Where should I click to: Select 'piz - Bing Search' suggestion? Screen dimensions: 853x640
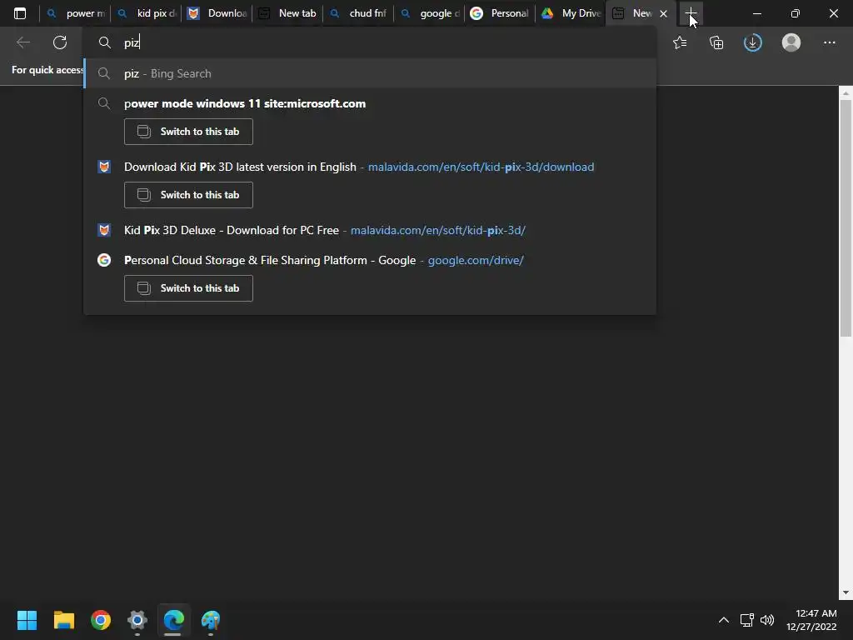(370, 73)
